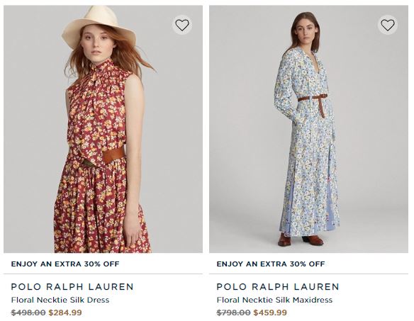Click the $459.99 sale price
This screenshot has height=321, width=414.
(270, 312)
